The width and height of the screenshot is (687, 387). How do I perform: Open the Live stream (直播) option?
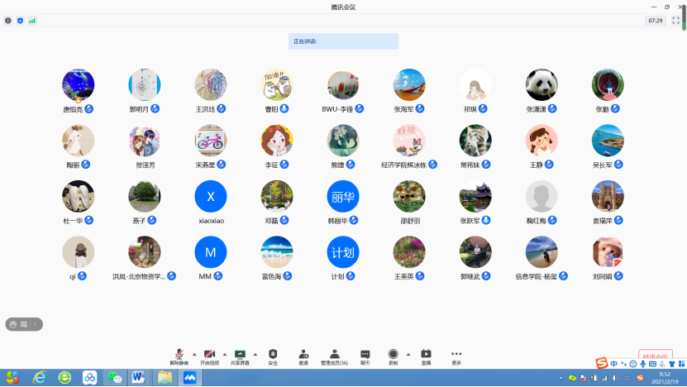coord(426,355)
